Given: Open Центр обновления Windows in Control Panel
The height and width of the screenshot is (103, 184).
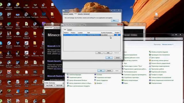Looking at the screenshot, I should [x=77, y=80].
